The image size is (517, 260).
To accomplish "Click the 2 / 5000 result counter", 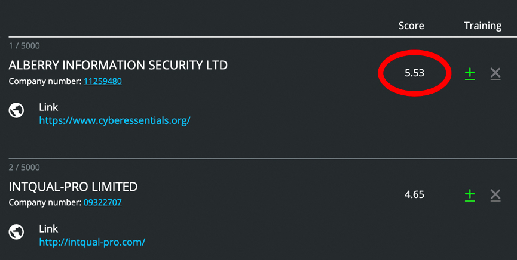I will pos(24,167).
